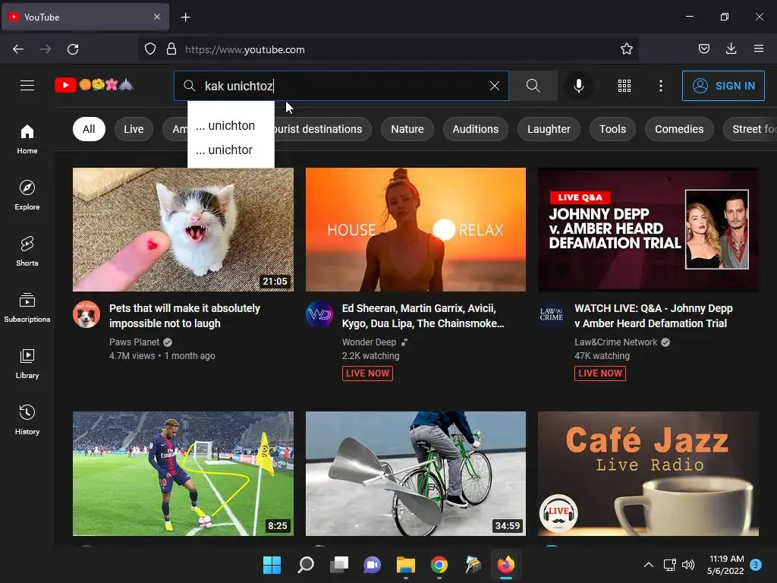Select the Laughter filter chip

(x=549, y=129)
